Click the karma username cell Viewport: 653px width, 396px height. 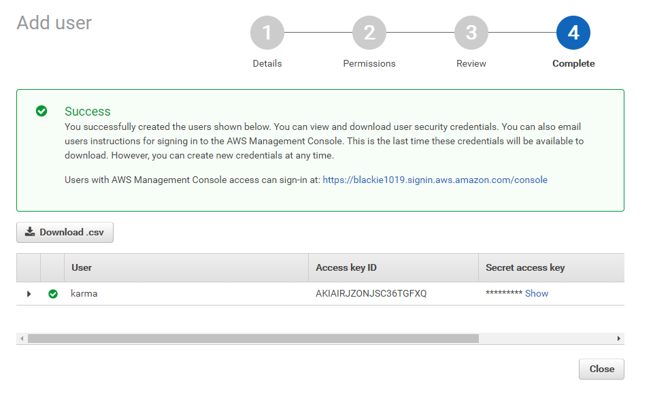[84, 293]
